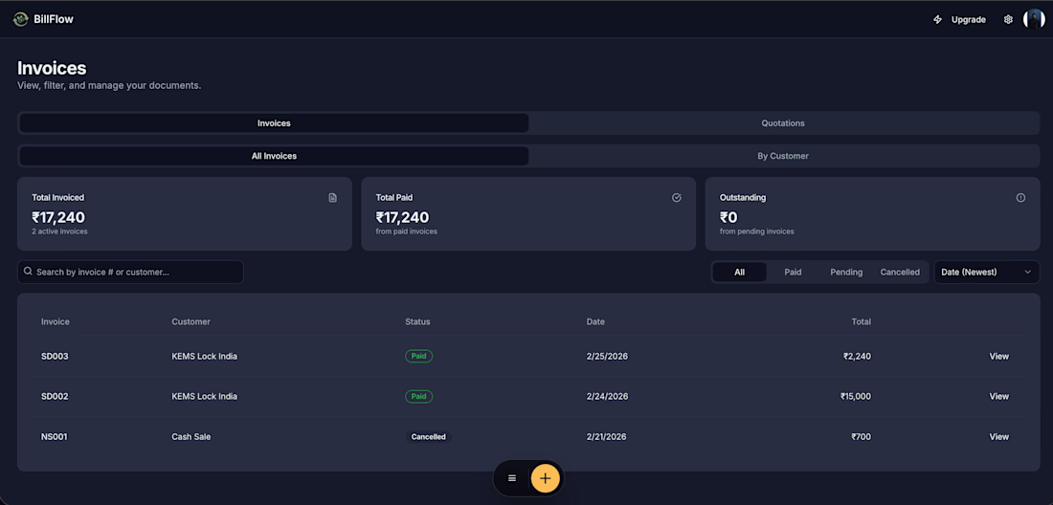Click the Invoices page heading

point(52,69)
